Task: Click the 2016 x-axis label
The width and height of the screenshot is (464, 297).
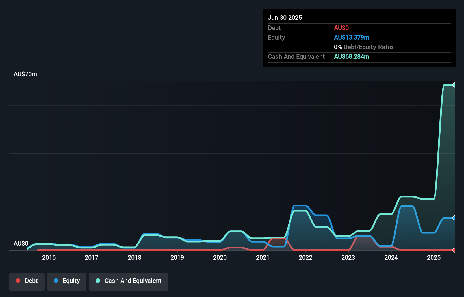Action: (49, 257)
